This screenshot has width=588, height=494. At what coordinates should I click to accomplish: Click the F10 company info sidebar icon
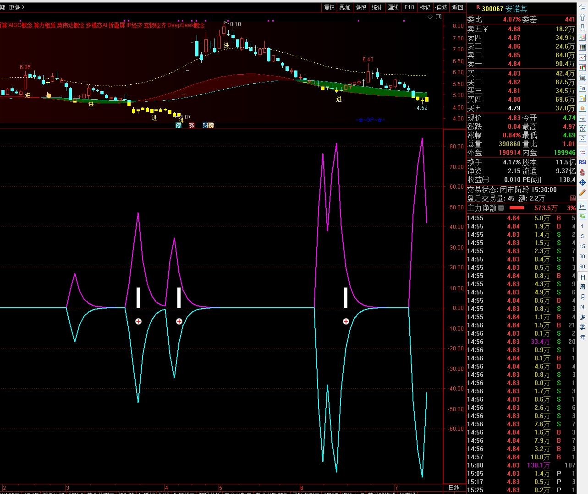click(x=583, y=88)
